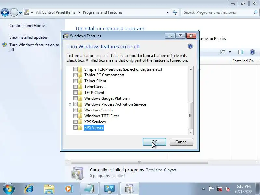Click the Windows Features scrollbar up arrow
260x195 pixels.
click(x=191, y=69)
